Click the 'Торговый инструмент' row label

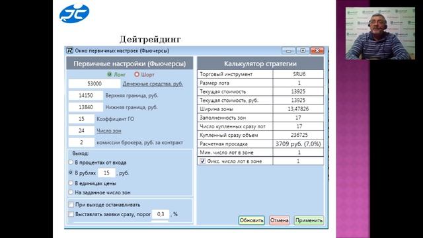[226, 74]
